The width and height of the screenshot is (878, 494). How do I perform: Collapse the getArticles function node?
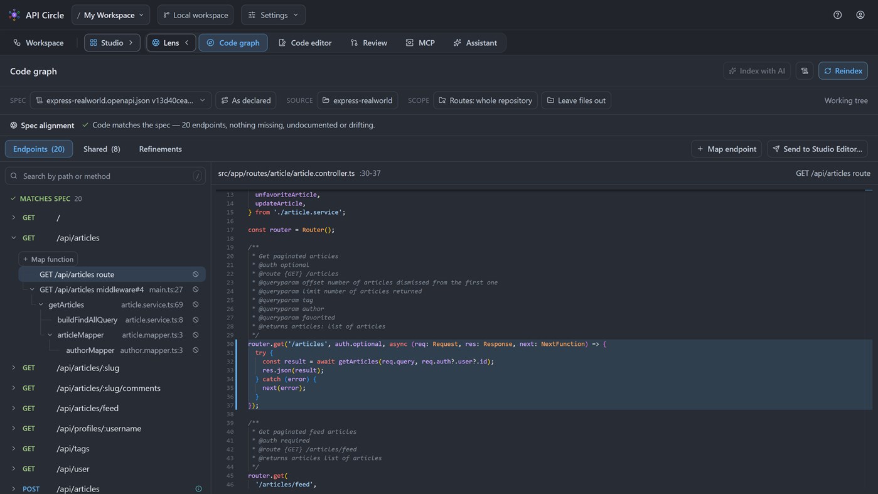[41, 304]
